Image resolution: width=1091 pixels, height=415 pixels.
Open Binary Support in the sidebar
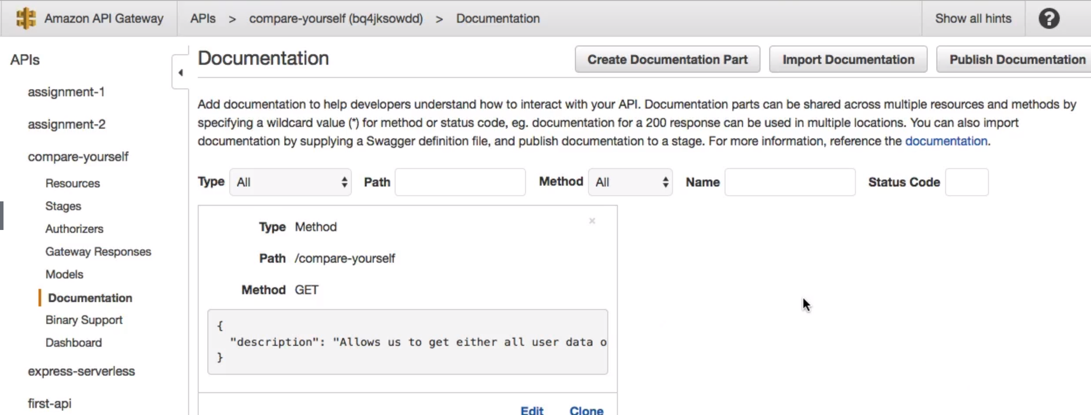84,320
